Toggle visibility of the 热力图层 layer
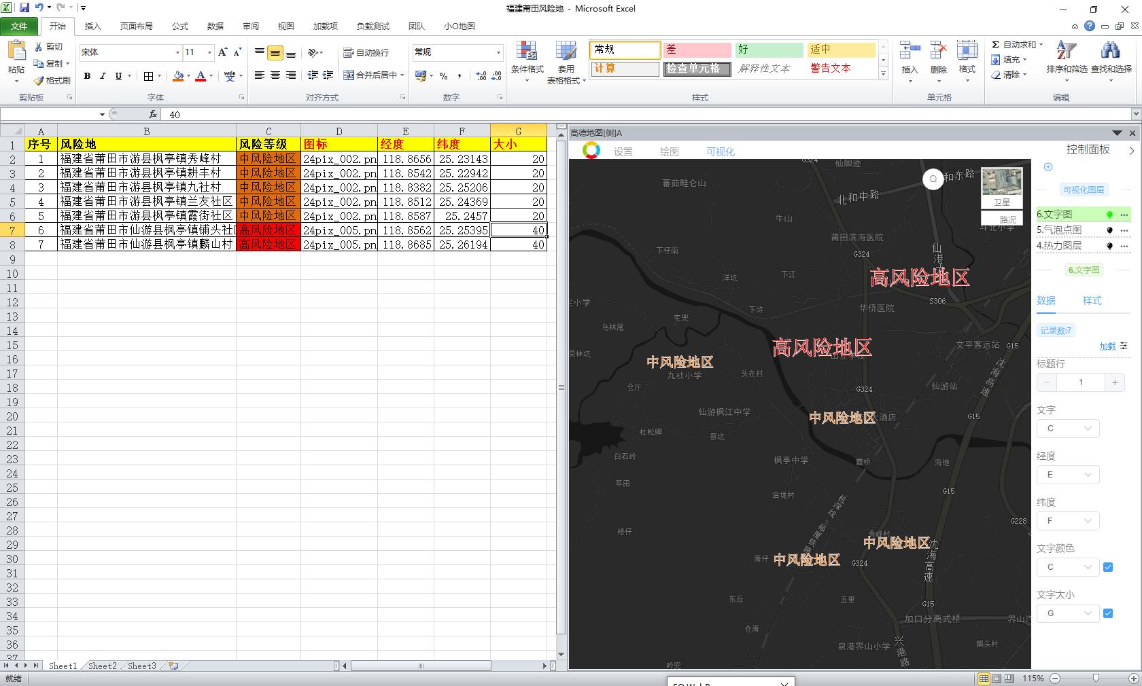Image resolution: width=1142 pixels, height=686 pixels. pyautogui.click(x=1109, y=245)
